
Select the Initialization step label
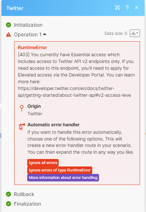(x=28, y=25)
